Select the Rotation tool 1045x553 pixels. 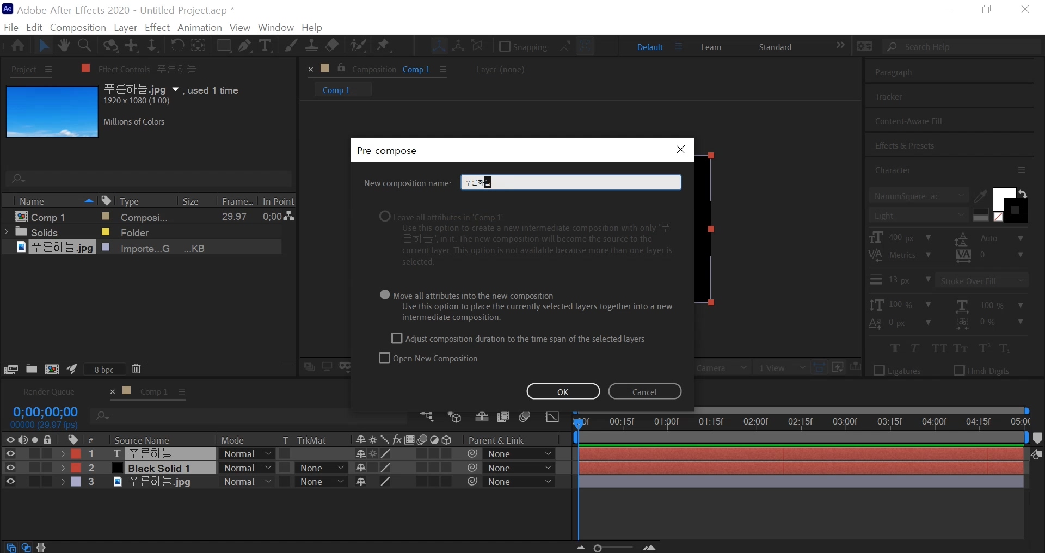coord(177,46)
